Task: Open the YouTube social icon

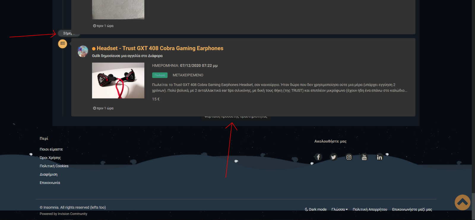Action: [x=364, y=157]
